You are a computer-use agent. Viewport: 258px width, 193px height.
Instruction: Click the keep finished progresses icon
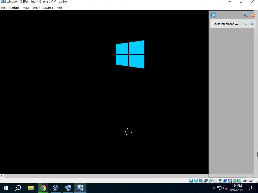click(x=246, y=15)
